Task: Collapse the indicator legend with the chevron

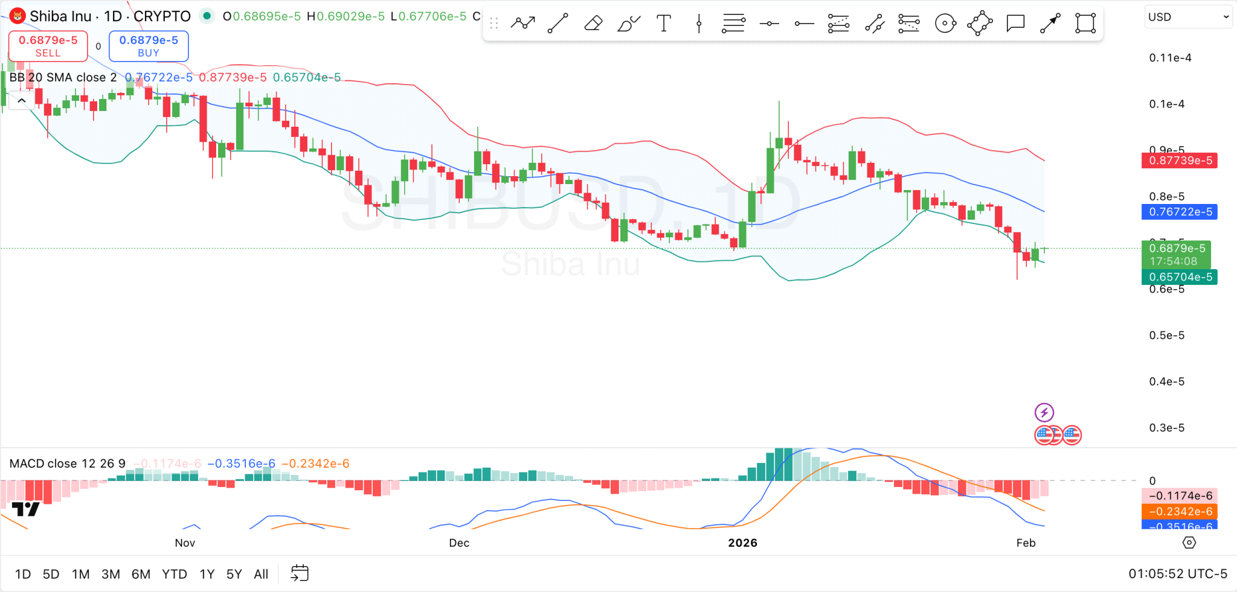Action: (21, 100)
